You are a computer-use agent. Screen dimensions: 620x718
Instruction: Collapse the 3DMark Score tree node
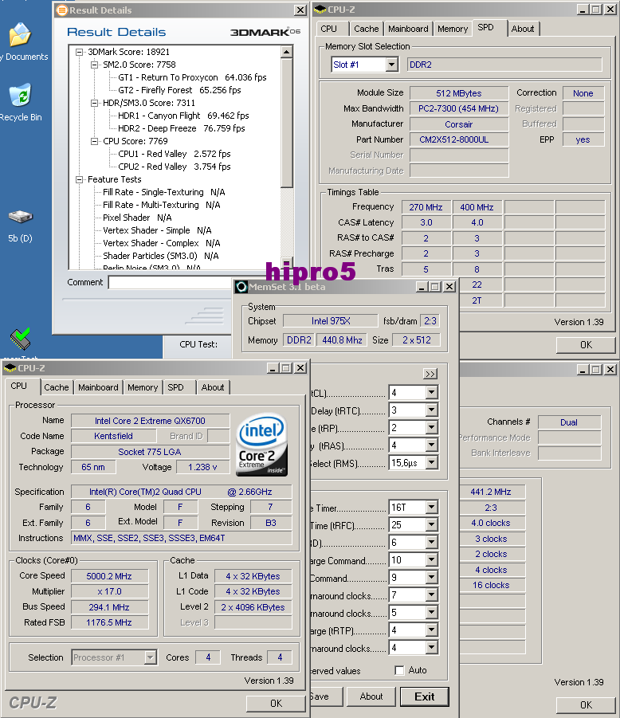(79, 53)
